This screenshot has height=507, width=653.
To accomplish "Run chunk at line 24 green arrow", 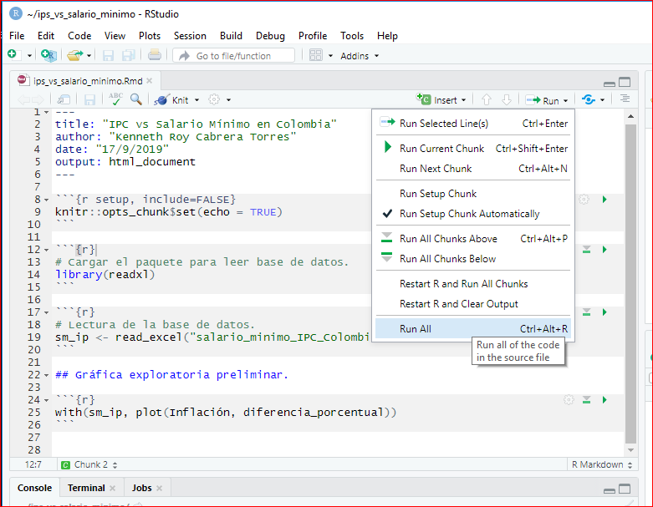I will (605, 400).
